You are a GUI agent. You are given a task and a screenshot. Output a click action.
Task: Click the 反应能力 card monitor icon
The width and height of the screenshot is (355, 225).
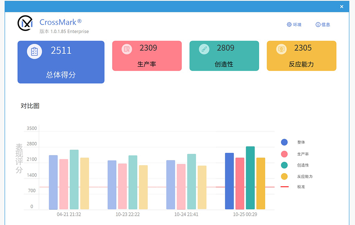tap(282, 49)
